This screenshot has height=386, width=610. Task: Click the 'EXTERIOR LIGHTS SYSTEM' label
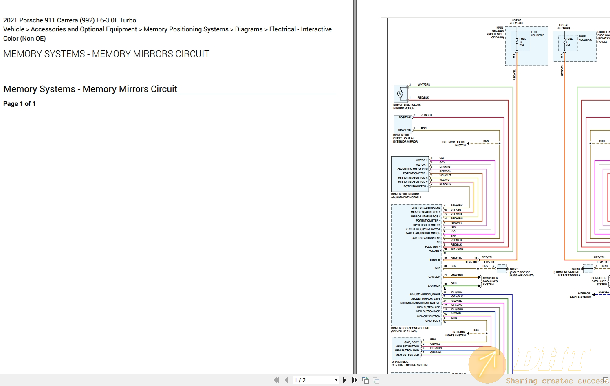[453, 144]
